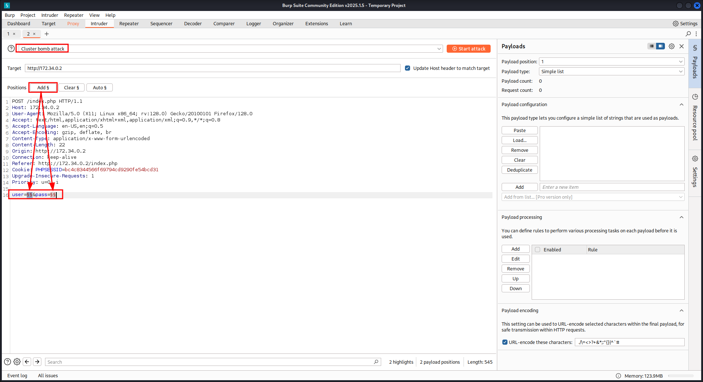Screen dimensions: 703x382
Task: Click the search magnifier icon in tab bar
Action: [688, 34]
